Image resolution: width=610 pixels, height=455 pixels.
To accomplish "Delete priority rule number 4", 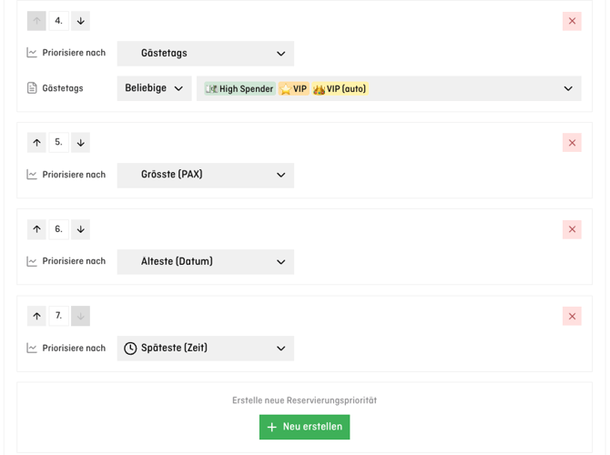I will (572, 21).
